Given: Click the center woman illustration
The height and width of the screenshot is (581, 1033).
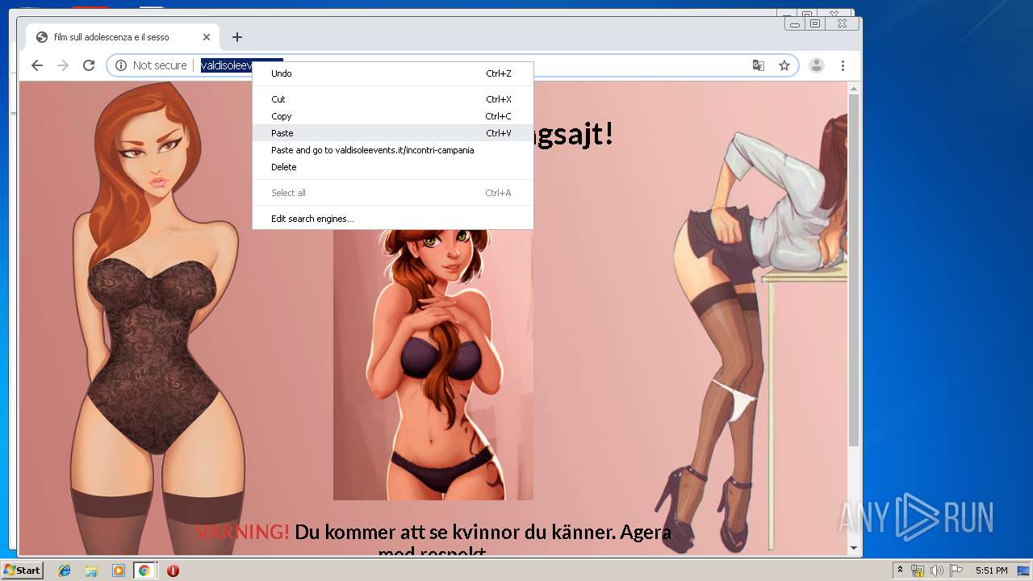Looking at the screenshot, I should point(433,365).
